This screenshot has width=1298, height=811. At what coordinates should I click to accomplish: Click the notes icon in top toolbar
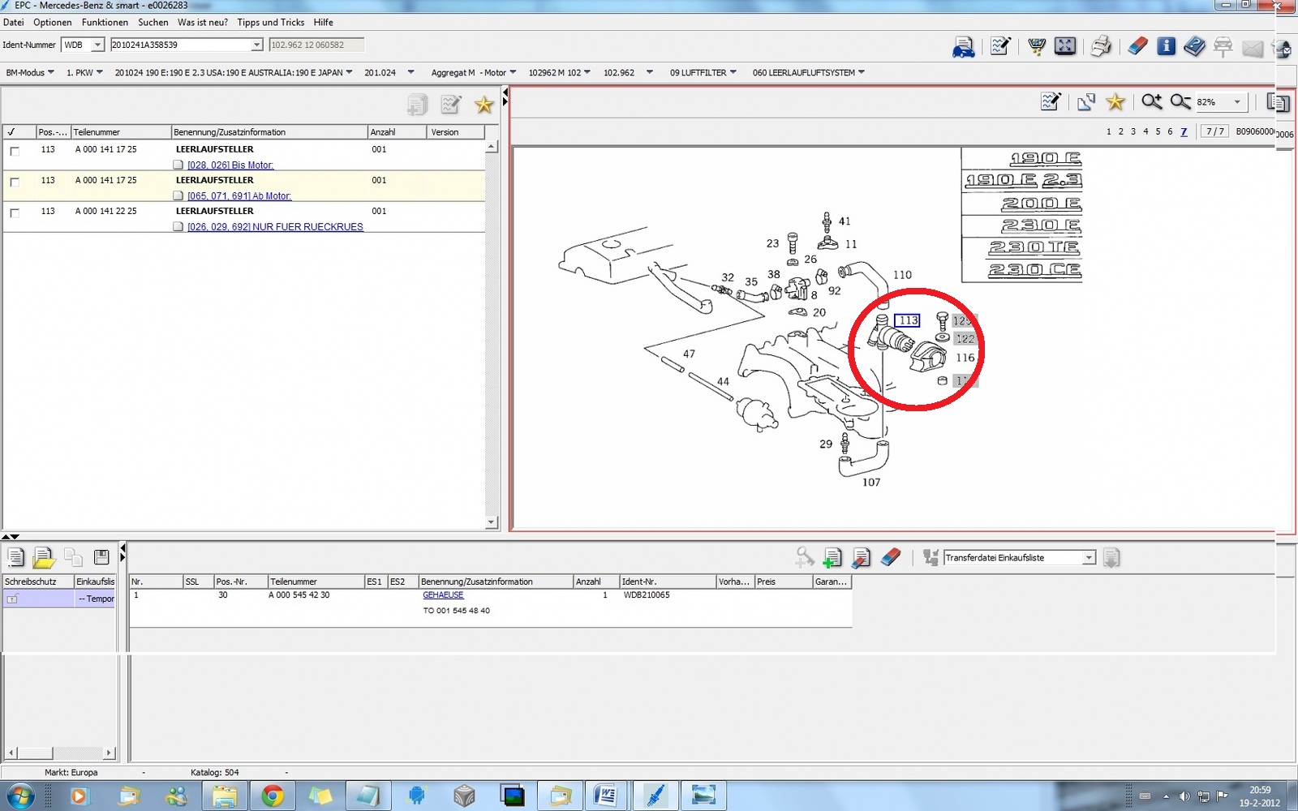coord(1000,46)
